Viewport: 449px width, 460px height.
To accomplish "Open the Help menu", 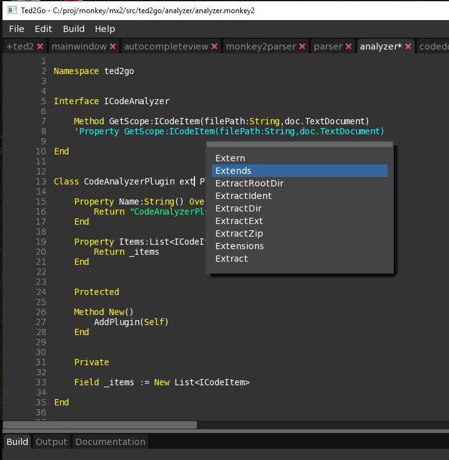I will (x=105, y=29).
